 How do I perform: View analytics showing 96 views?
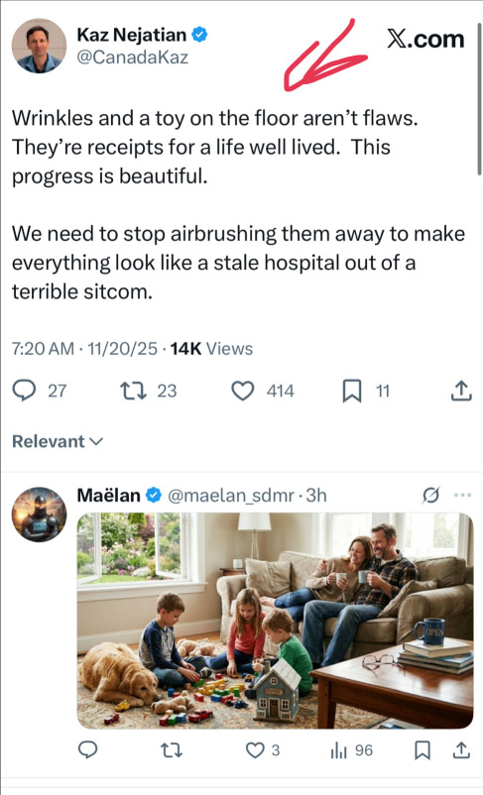click(352, 750)
